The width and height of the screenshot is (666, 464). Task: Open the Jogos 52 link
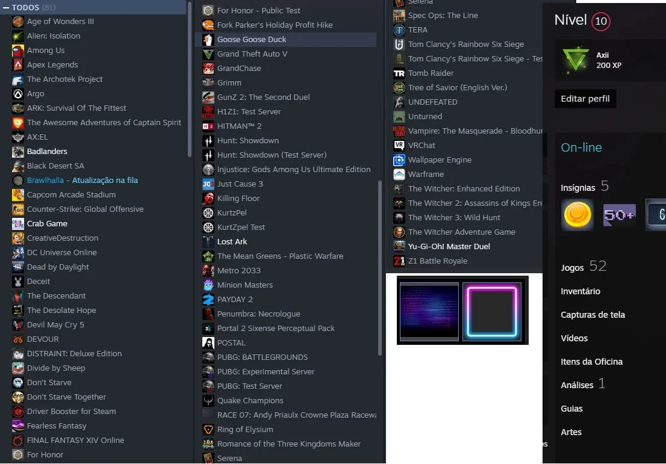point(584,267)
